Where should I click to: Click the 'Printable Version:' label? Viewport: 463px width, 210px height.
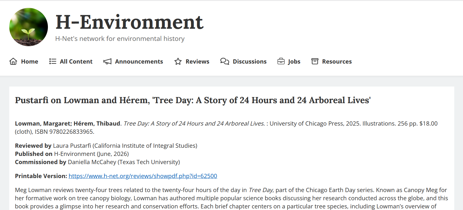pos(41,176)
